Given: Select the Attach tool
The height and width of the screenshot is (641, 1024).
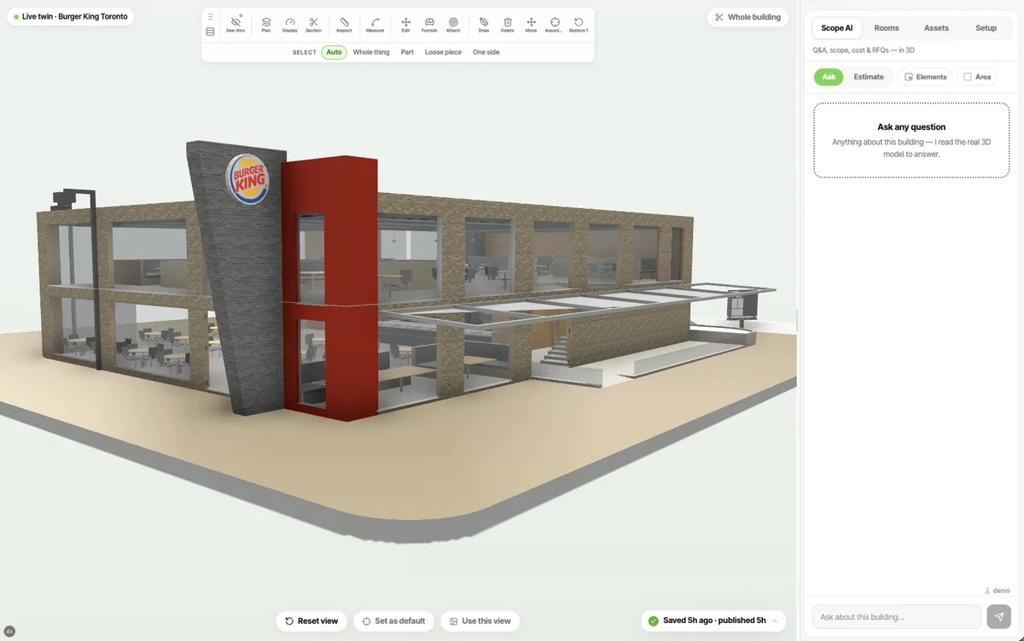Looking at the screenshot, I should [x=453, y=24].
